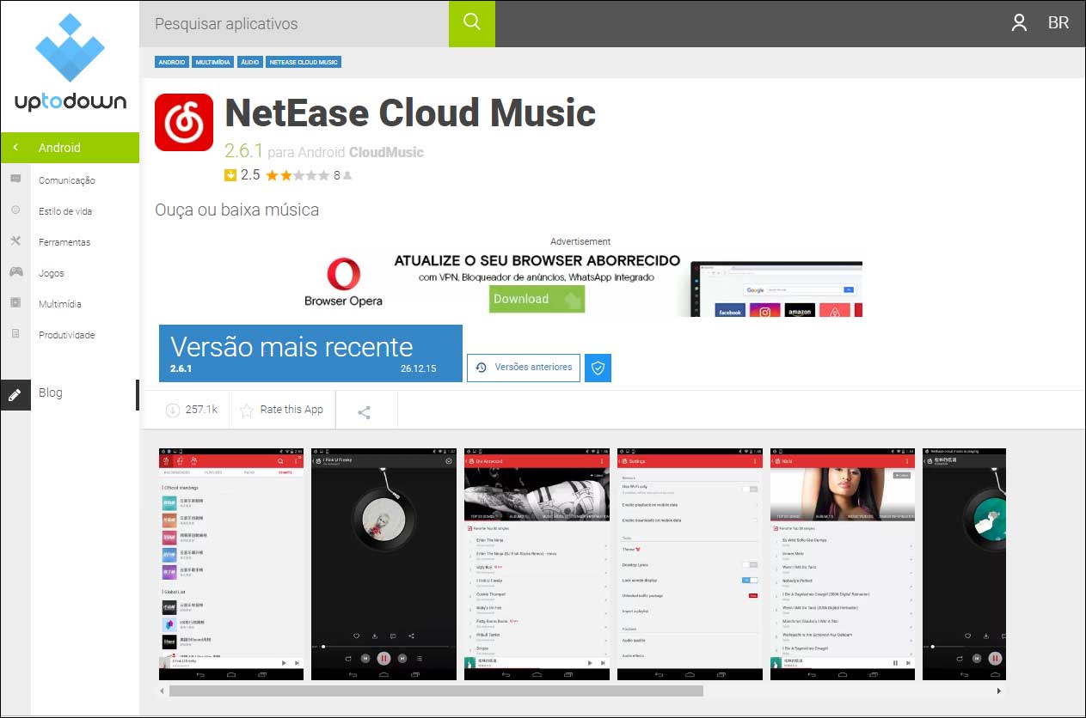Click the star rating row

(298, 175)
